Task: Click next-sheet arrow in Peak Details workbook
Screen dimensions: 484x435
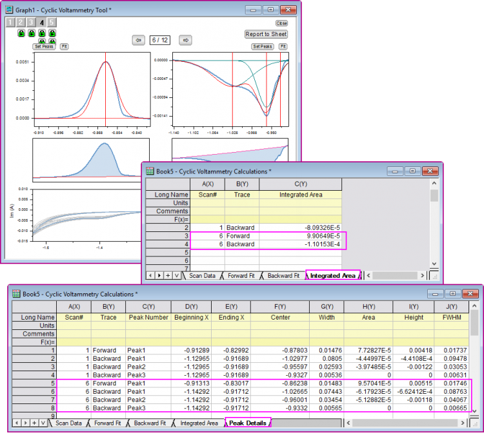Action: [26, 423]
